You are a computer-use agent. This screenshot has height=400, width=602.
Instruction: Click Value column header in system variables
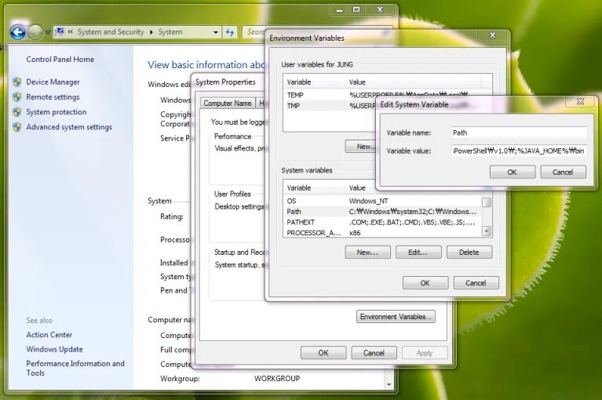tap(361, 188)
